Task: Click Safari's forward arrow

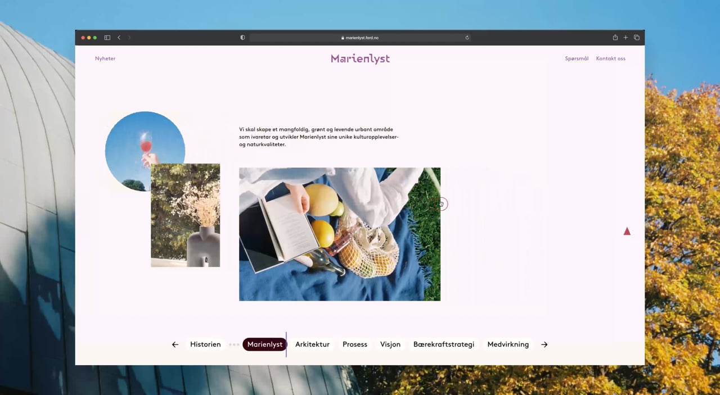Action: pyautogui.click(x=129, y=38)
